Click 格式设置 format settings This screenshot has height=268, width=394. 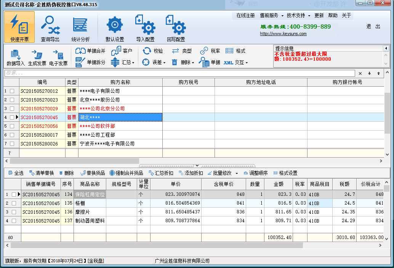coord(285,173)
